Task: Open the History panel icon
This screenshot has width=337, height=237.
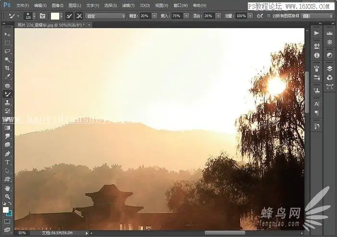Action: [x=317, y=126]
